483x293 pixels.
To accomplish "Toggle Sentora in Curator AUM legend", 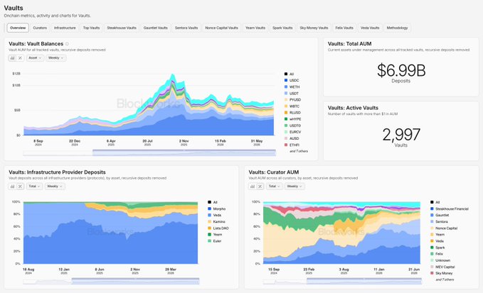I will click(439, 222).
